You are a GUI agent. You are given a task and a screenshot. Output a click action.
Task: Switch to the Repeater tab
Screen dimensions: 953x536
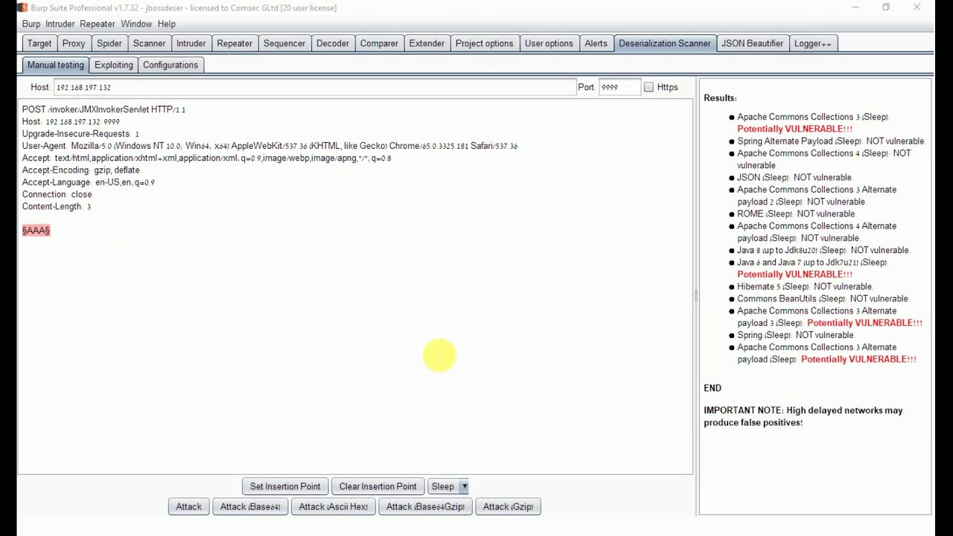tap(235, 43)
